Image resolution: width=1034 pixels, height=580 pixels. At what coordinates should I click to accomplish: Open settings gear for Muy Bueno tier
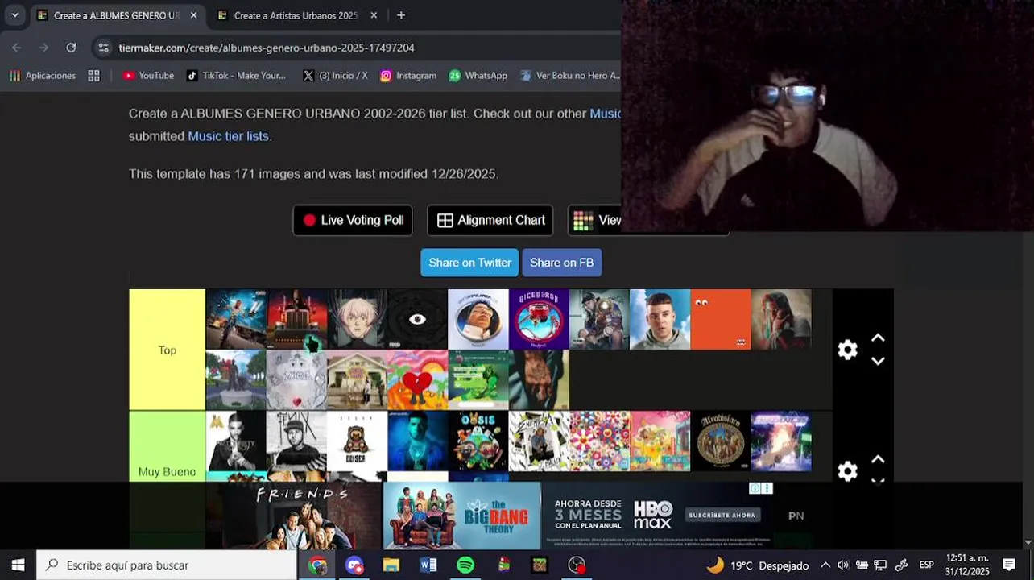pyautogui.click(x=847, y=471)
